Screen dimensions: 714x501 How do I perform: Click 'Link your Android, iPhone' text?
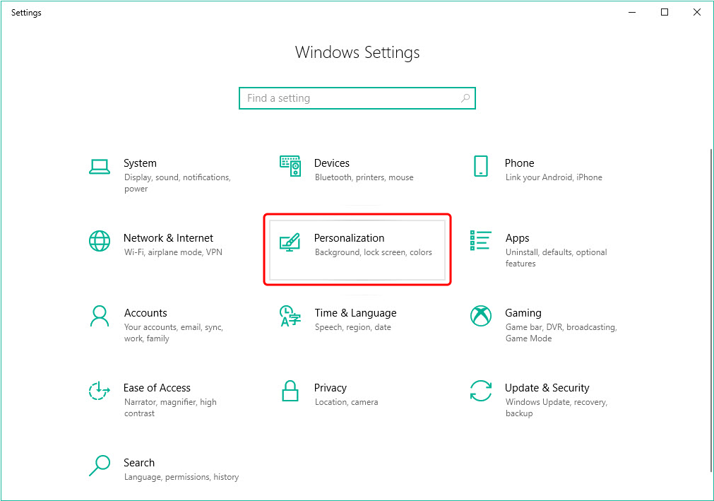(554, 177)
